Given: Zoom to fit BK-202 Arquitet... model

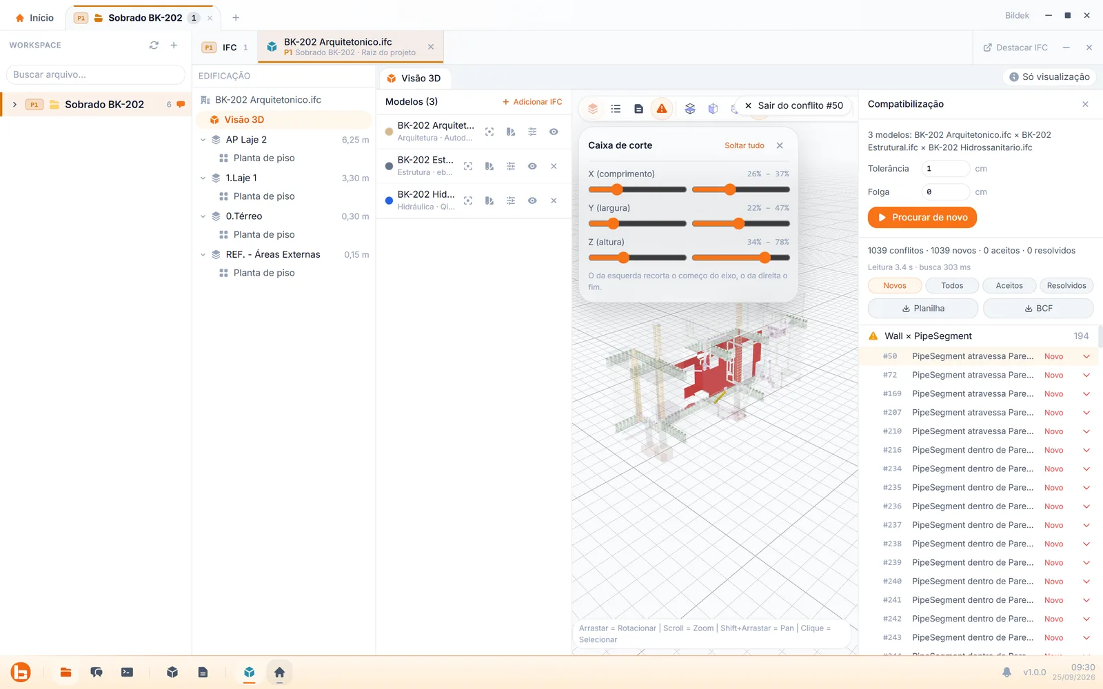Looking at the screenshot, I should pos(489,132).
